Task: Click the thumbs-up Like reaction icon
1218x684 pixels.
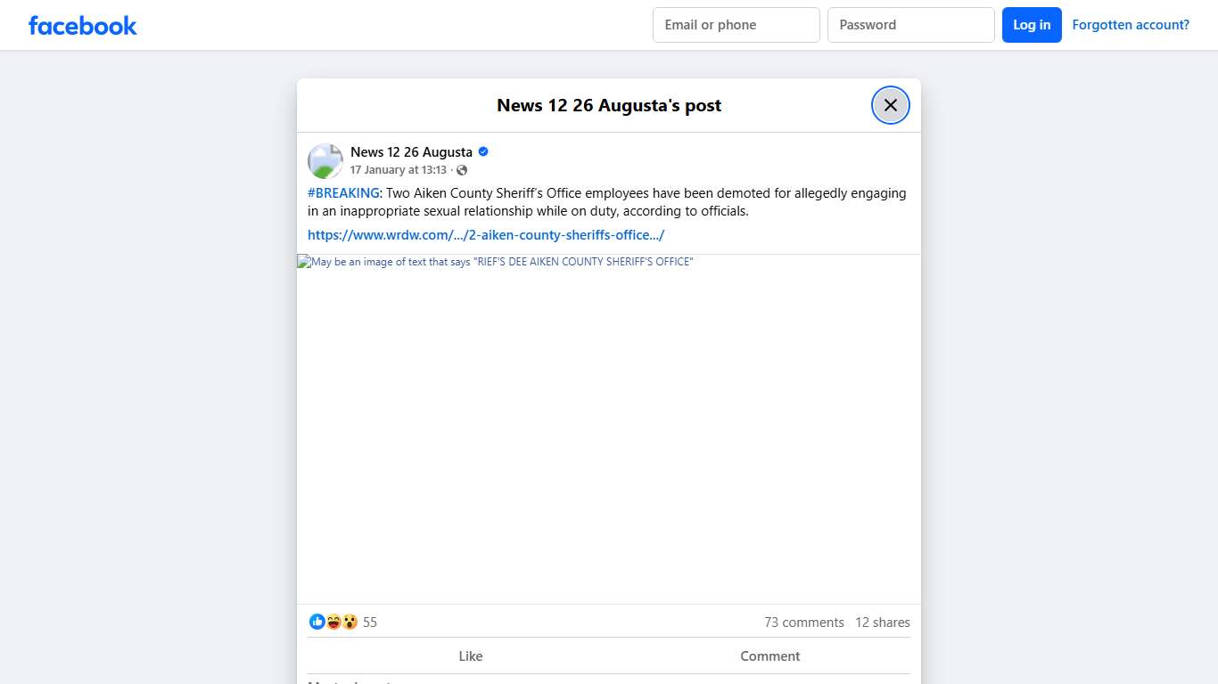Action: [317, 622]
